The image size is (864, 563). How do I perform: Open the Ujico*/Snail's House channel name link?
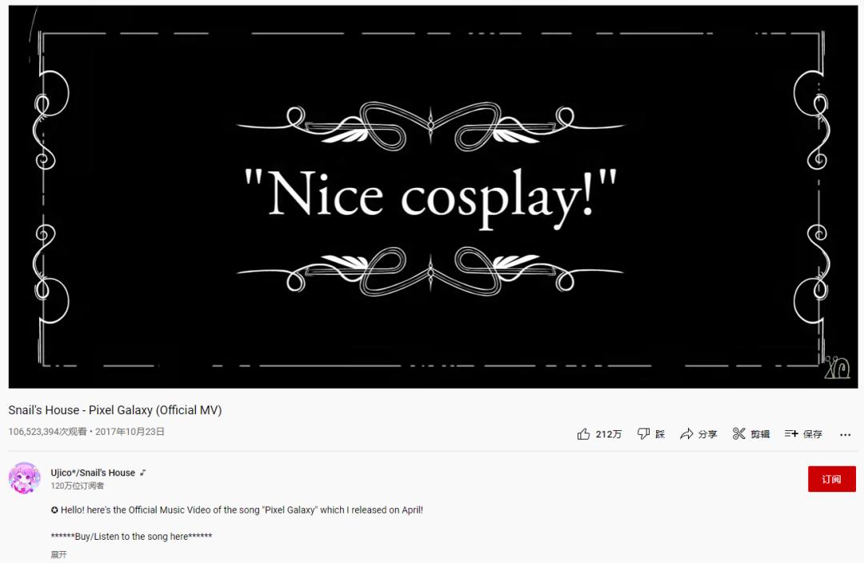(x=93, y=473)
